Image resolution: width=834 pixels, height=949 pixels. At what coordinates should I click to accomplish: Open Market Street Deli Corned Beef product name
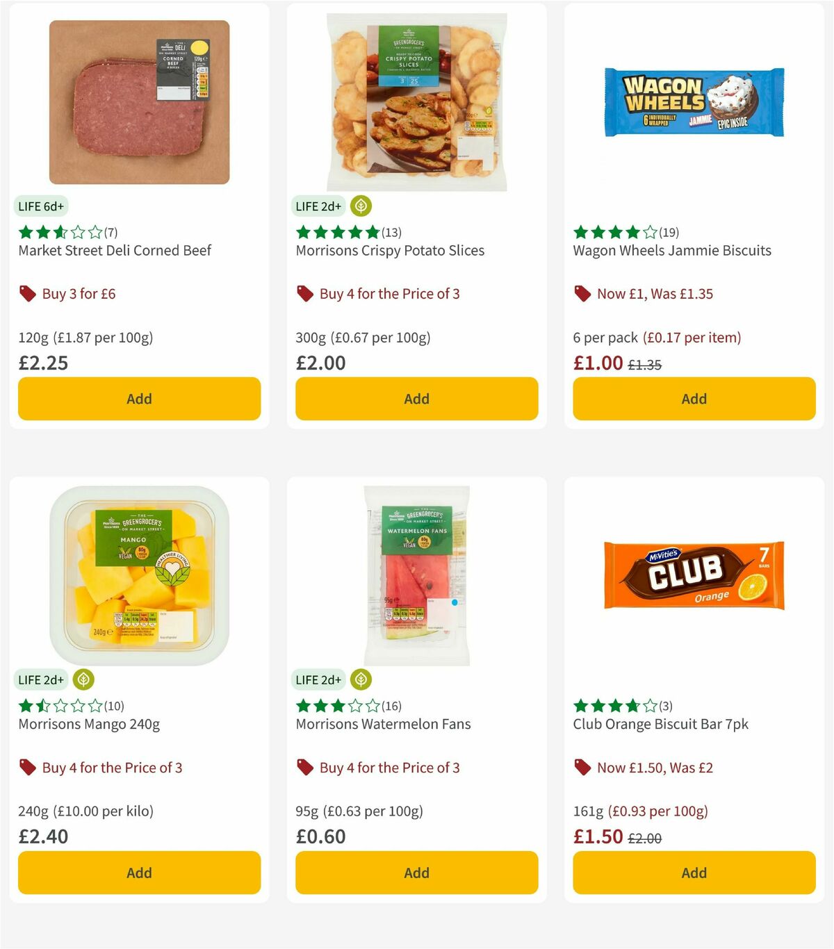click(x=114, y=251)
